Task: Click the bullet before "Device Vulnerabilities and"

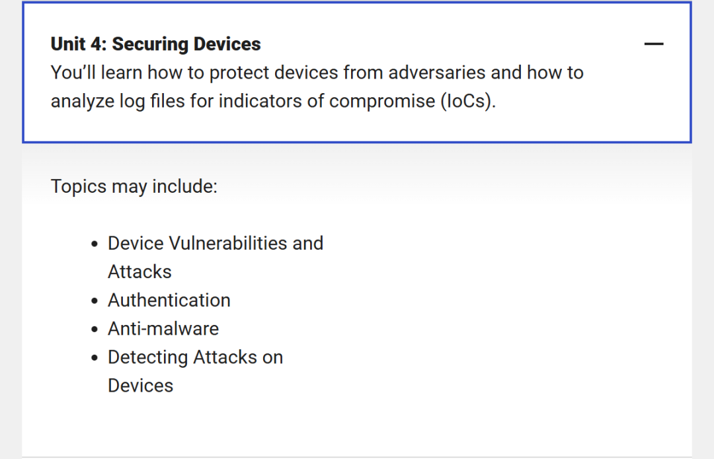Action: [x=95, y=244]
